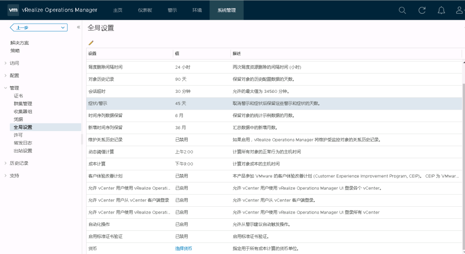This screenshot has width=465, height=254.
Task: Click the refresh circular arrow icon
Action: tap(422, 10)
